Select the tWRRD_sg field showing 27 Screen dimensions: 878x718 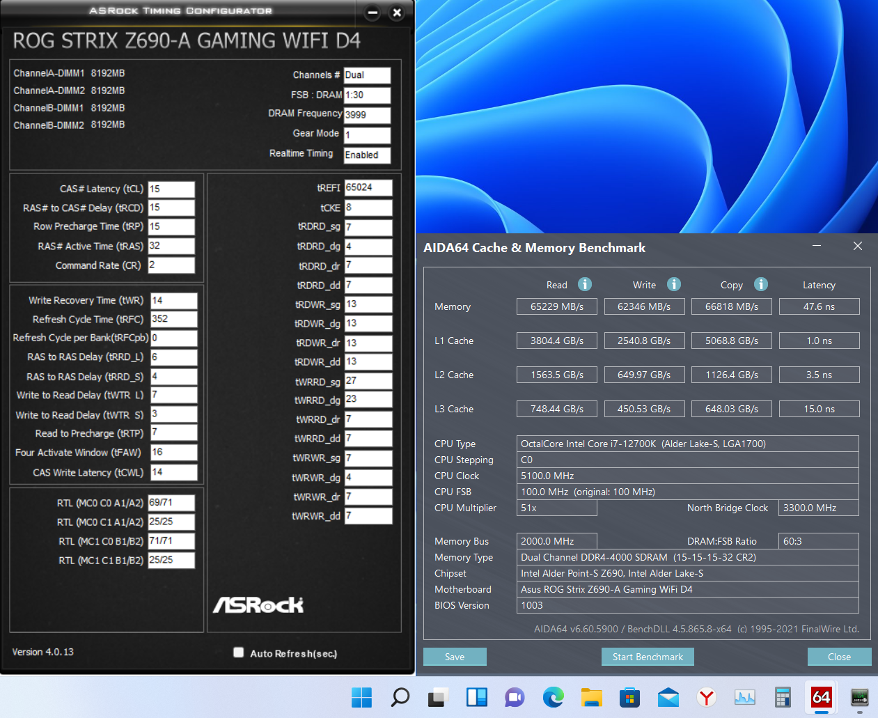tap(368, 381)
